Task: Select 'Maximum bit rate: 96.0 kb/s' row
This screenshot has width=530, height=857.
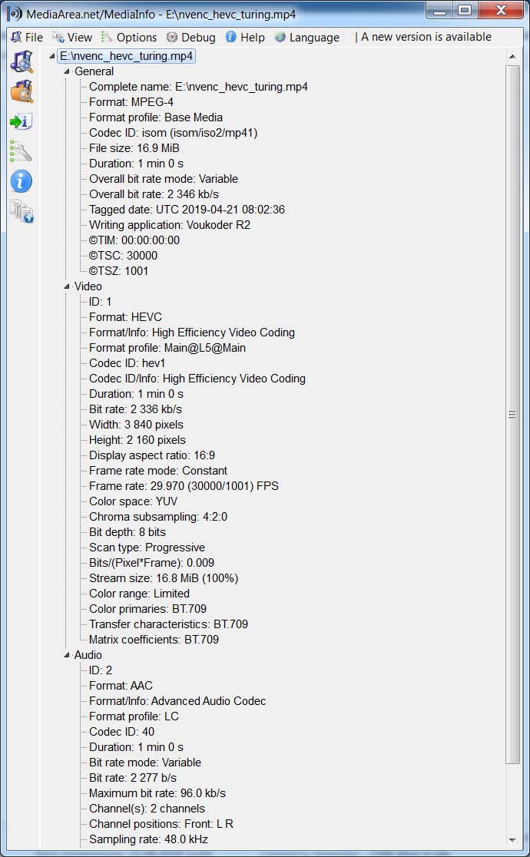Action: 157,793
